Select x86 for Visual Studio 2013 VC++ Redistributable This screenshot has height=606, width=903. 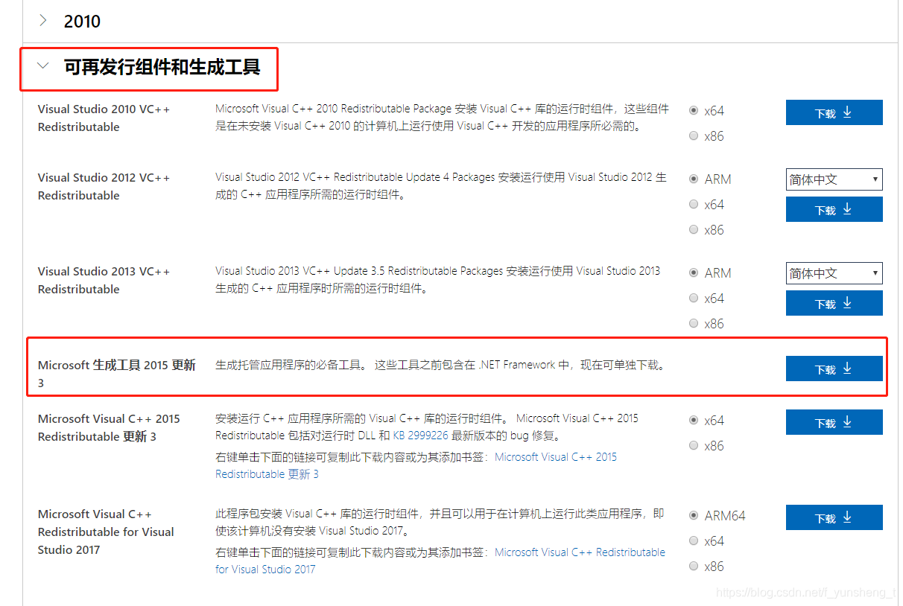point(694,323)
